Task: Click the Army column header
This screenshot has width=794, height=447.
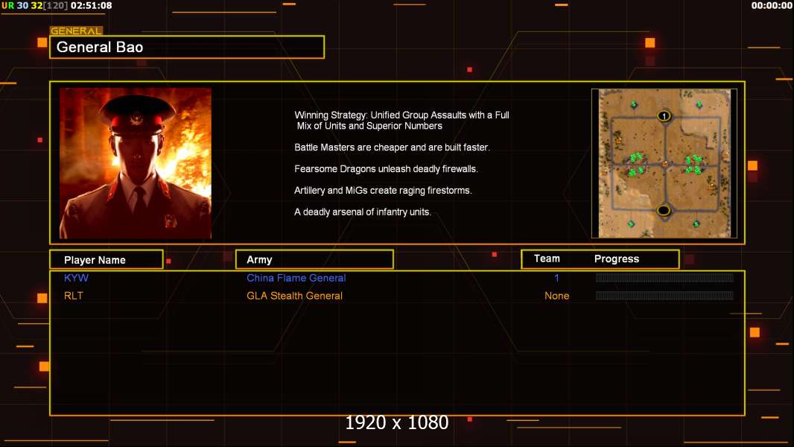Action: (314, 260)
